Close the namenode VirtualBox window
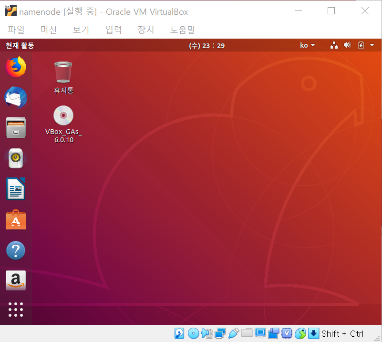Image resolution: width=382 pixels, height=342 pixels. (x=365, y=10)
